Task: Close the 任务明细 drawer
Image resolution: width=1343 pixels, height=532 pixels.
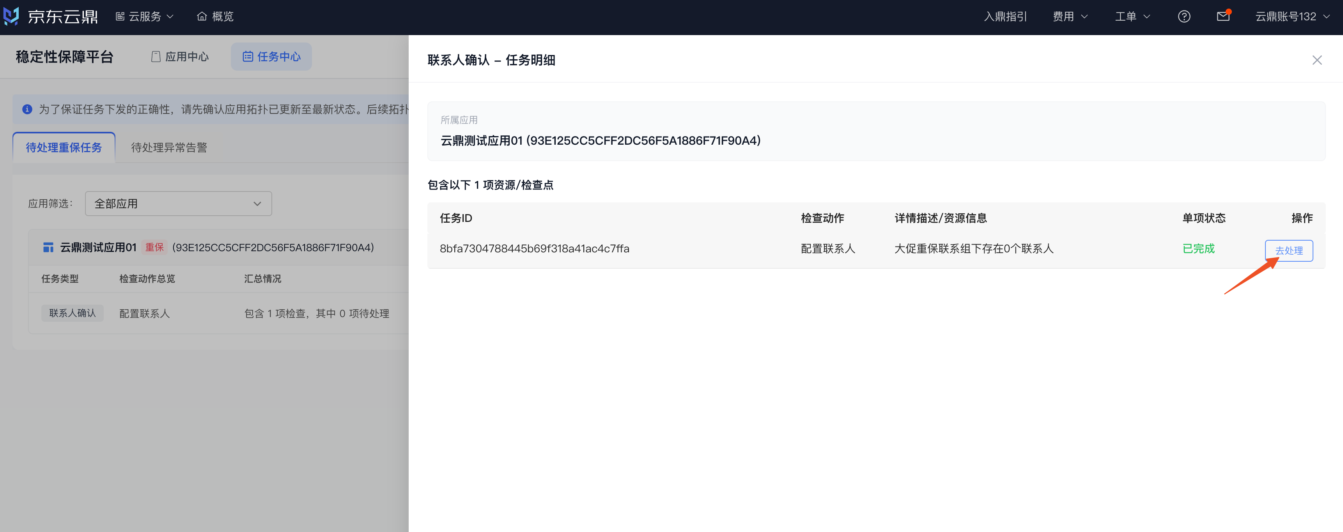Action: (x=1317, y=60)
